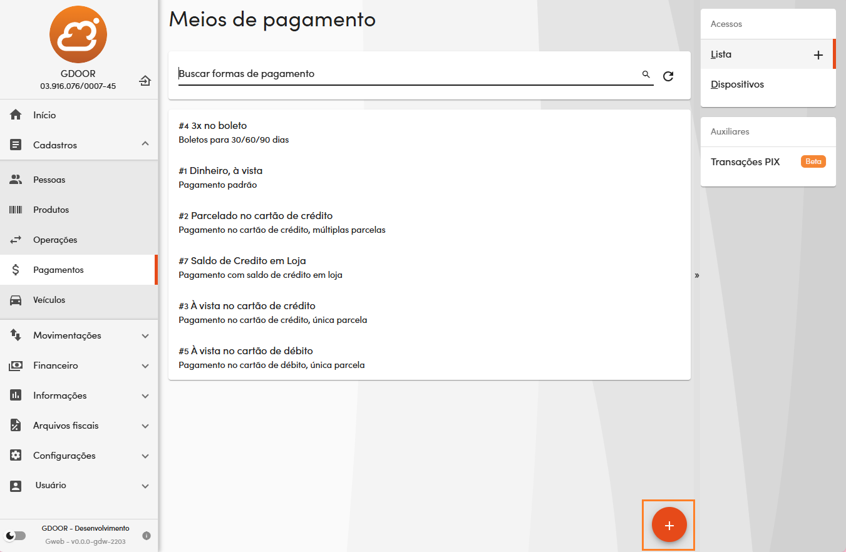
Task: Click the Gweb version text
Action: (85, 542)
